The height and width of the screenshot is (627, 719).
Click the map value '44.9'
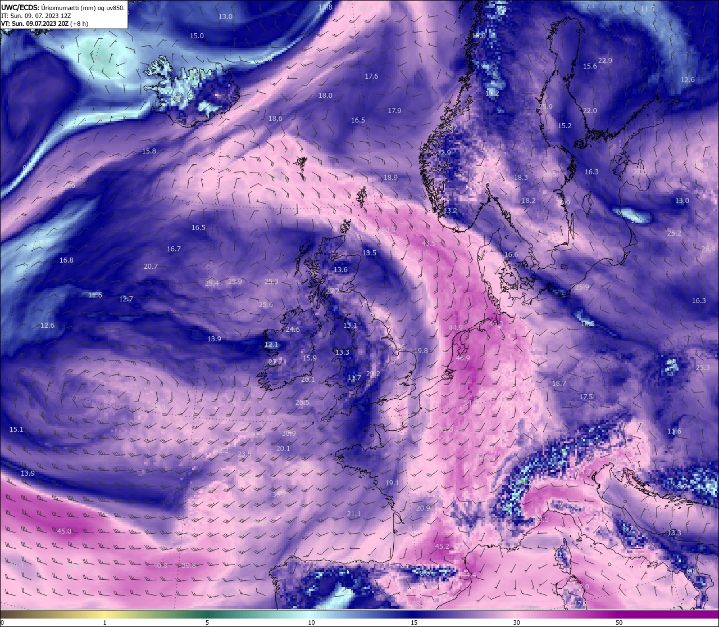tap(456, 328)
